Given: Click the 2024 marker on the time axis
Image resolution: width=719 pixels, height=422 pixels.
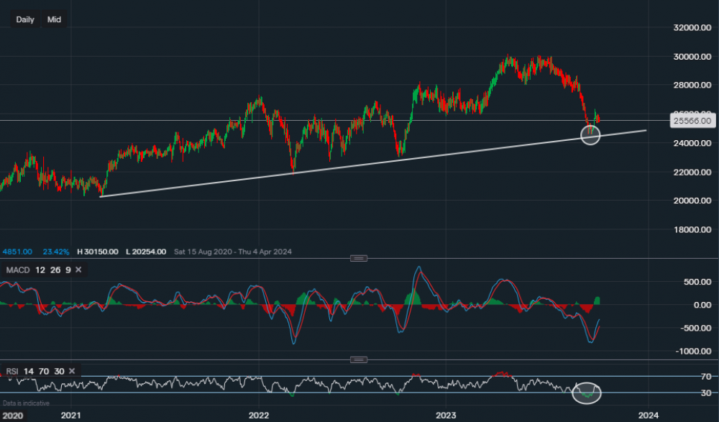Looking at the screenshot, I should pos(649,415).
